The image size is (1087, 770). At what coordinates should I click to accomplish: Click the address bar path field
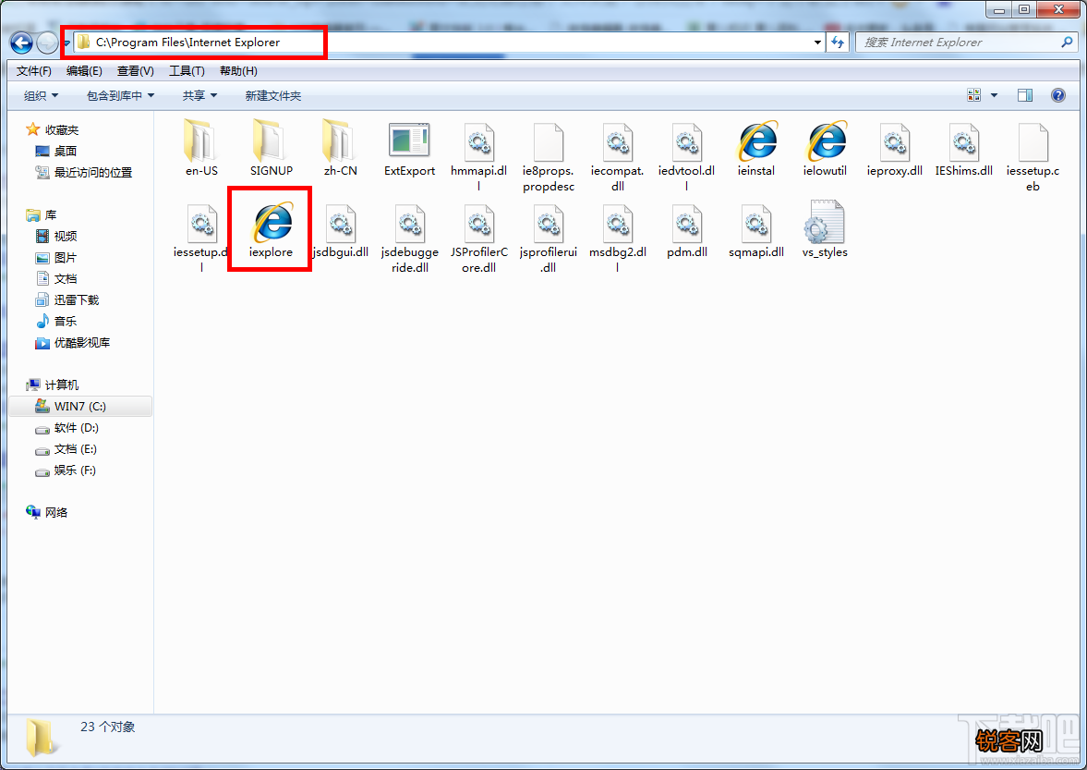(443, 43)
